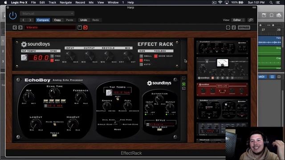Select the AUTO size option
This screenshot has height=160, width=285.
coord(141,64)
